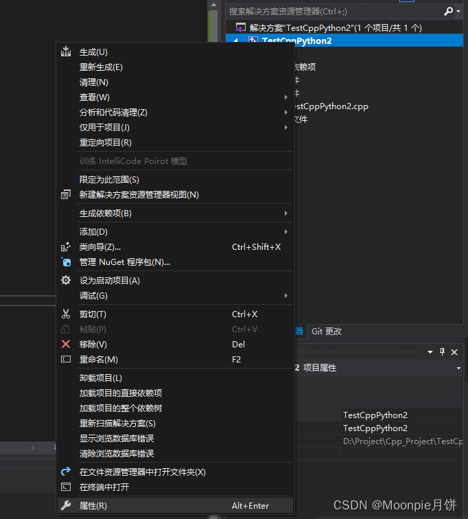The width and height of the screenshot is (468, 519).
Task: Click the gear icon for startup project
Action: pos(66,280)
